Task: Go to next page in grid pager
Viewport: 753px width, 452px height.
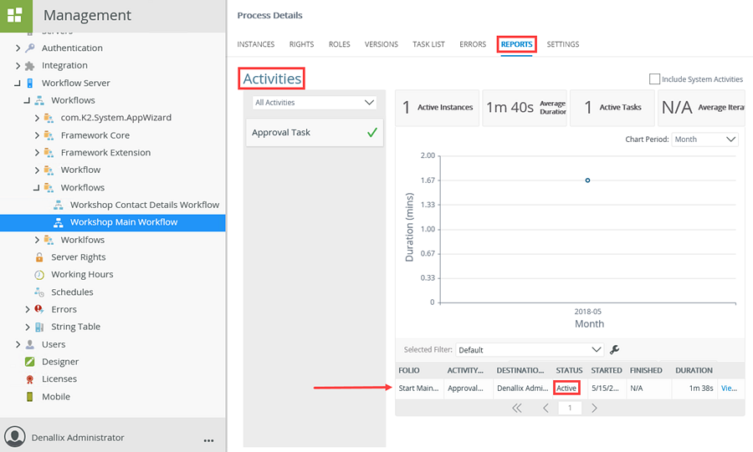Action: click(594, 408)
